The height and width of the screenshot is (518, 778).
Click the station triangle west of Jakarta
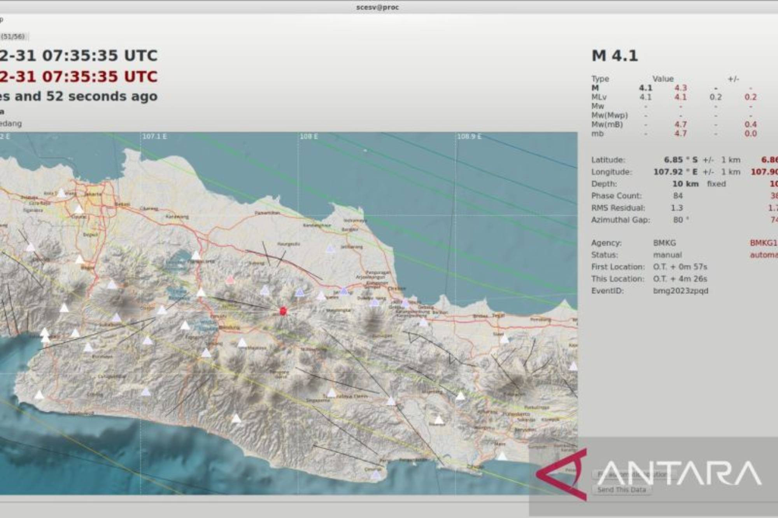(x=61, y=193)
